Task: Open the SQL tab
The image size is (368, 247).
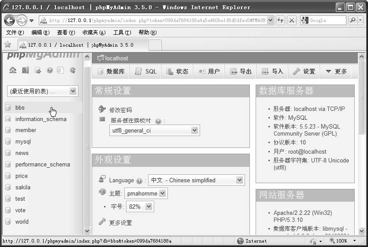Action: (146, 71)
